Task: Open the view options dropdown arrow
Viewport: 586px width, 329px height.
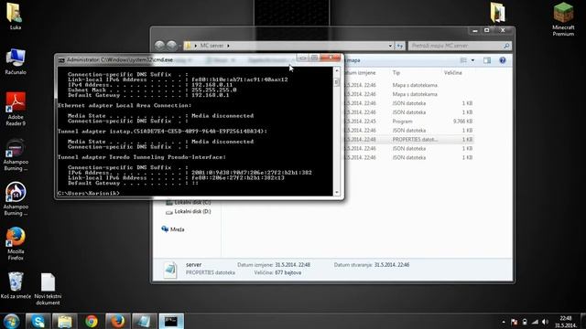Action: coord(472,60)
